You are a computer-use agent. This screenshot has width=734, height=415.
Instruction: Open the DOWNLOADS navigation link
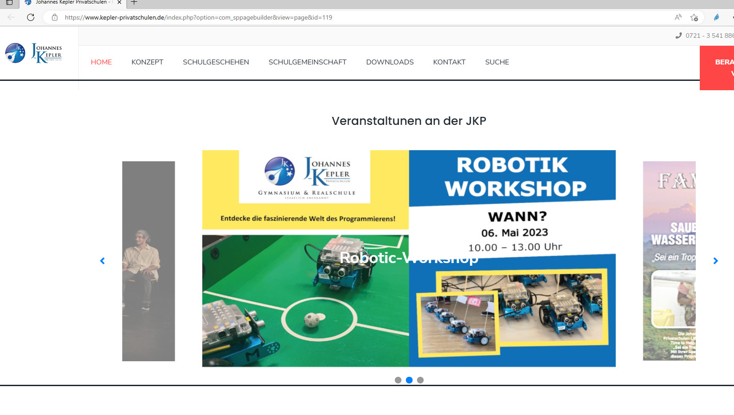(389, 62)
